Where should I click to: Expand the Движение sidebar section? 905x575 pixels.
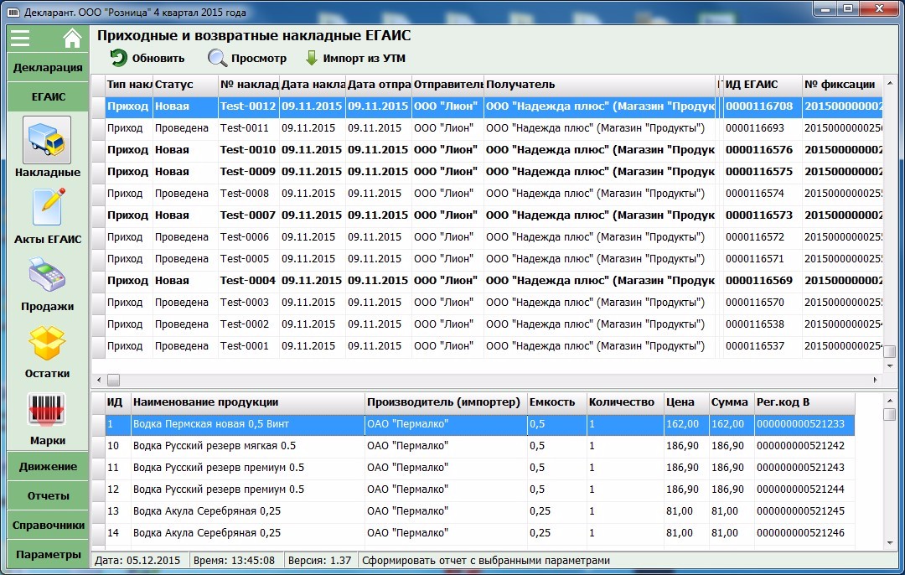[x=48, y=466]
